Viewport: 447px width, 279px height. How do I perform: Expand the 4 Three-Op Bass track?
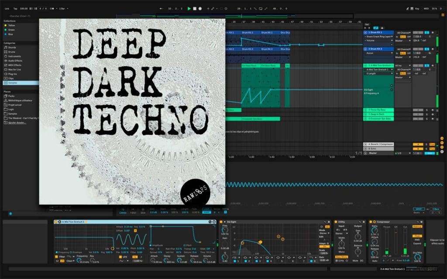click(365, 110)
